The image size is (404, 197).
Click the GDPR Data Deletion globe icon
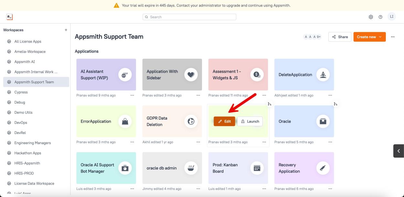point(191,121)
